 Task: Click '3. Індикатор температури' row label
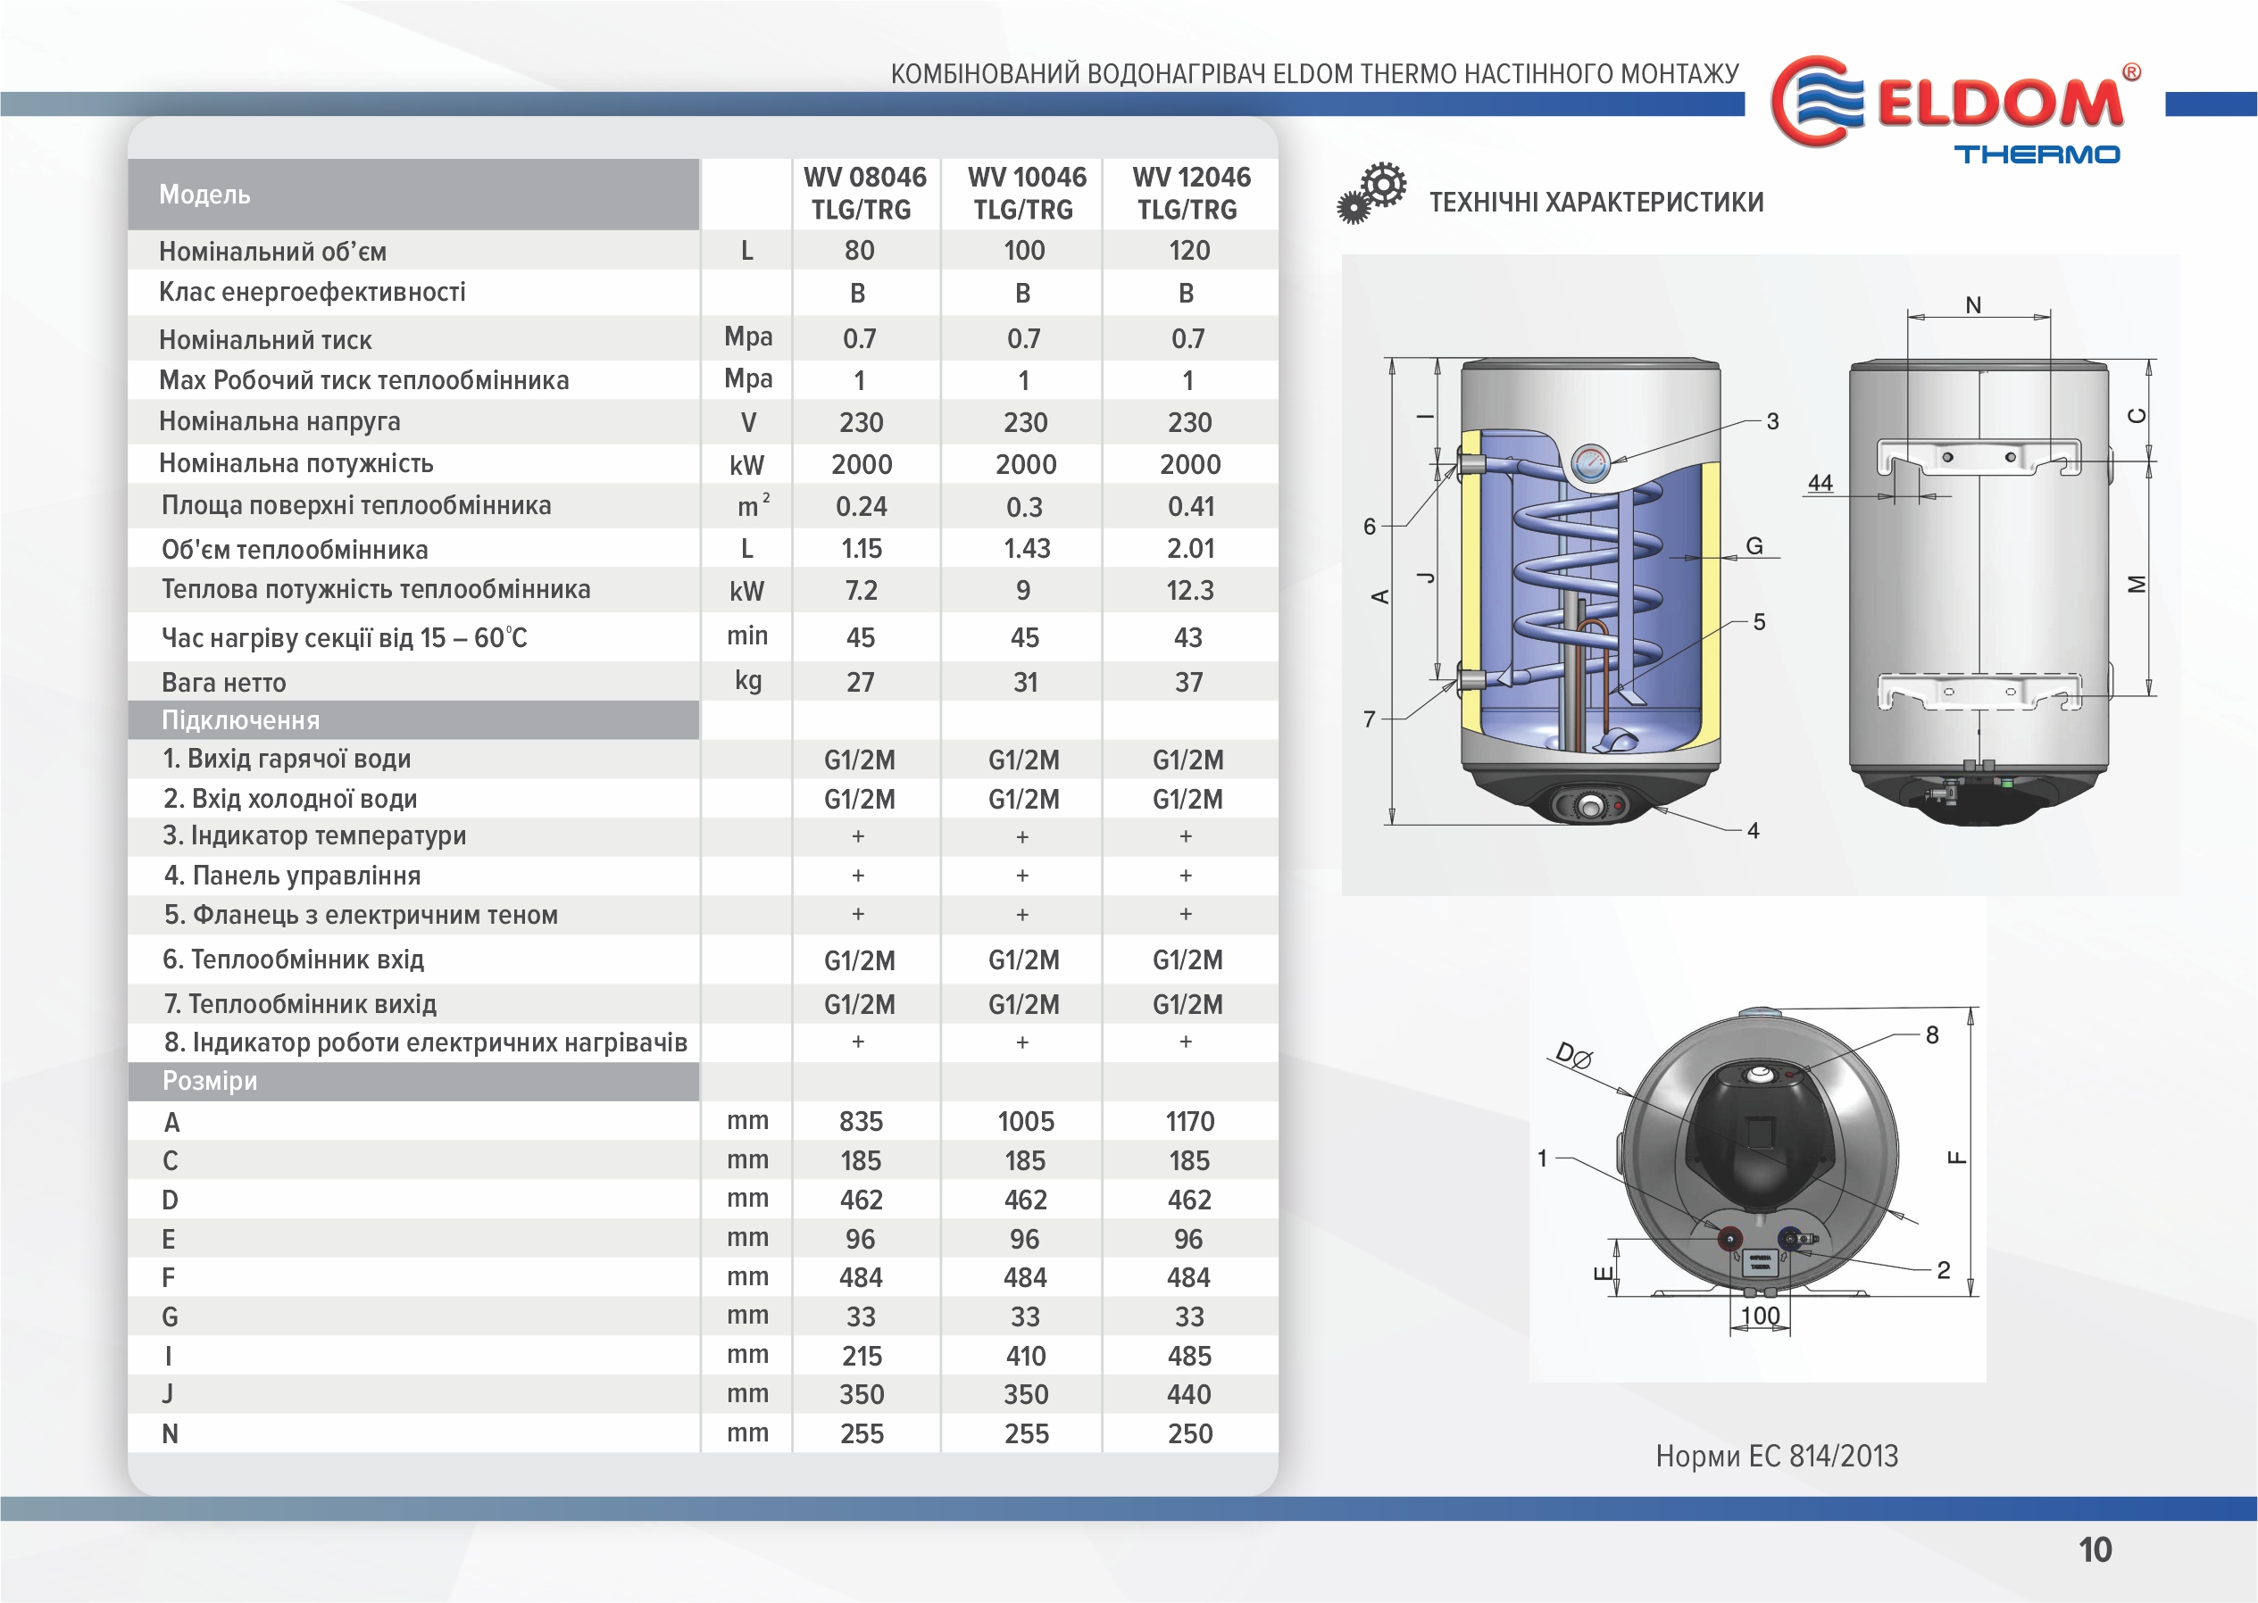tap(315, 836)
